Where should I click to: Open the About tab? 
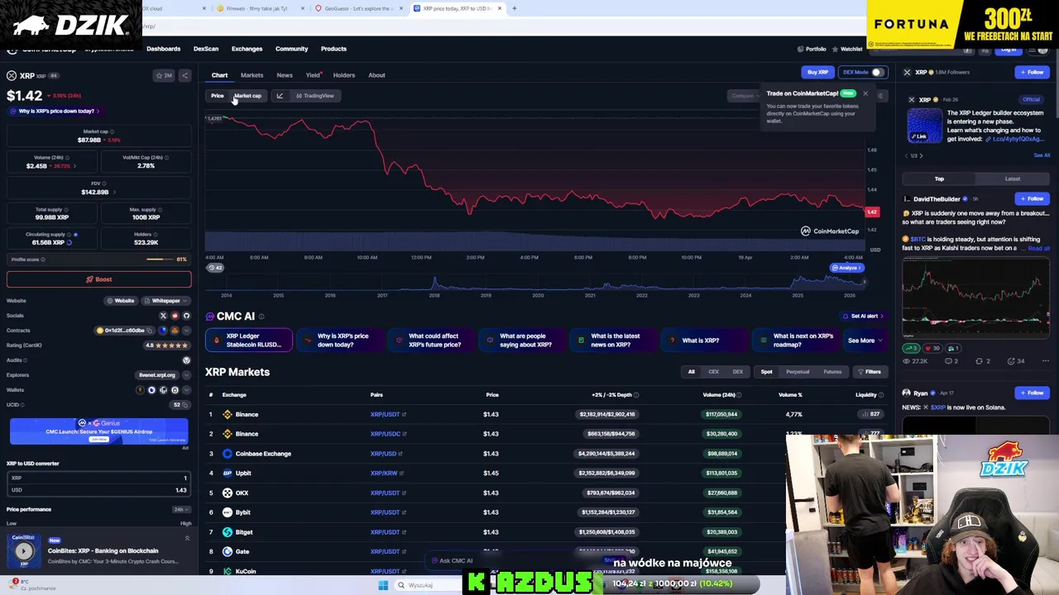coord(376,75)
